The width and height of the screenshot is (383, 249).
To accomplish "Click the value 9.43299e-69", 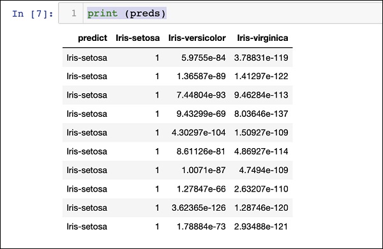I will coord(201,114).
